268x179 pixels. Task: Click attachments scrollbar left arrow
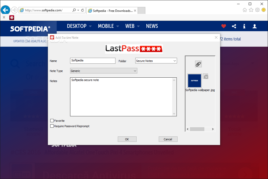(188, 129)
